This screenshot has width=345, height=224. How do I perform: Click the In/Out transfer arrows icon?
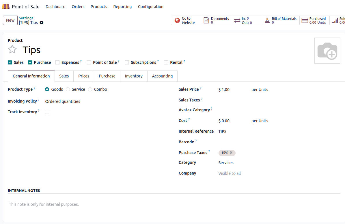pos(237,21)
